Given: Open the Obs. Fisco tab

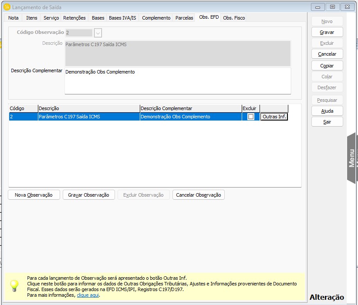Looking at the screenshot, I should [234, 18].
